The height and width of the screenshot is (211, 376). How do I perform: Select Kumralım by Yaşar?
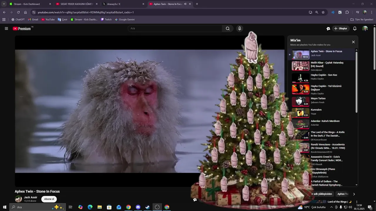323,112
